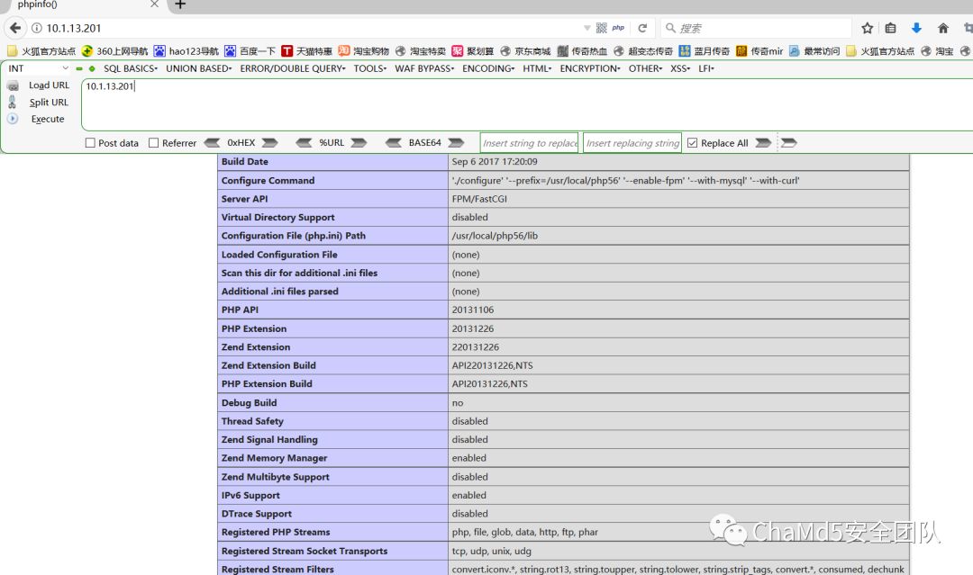Expand the ENCODING menu
Viewport: 973px width, 575px height.
pyautogui.click(x=488, y=68)
